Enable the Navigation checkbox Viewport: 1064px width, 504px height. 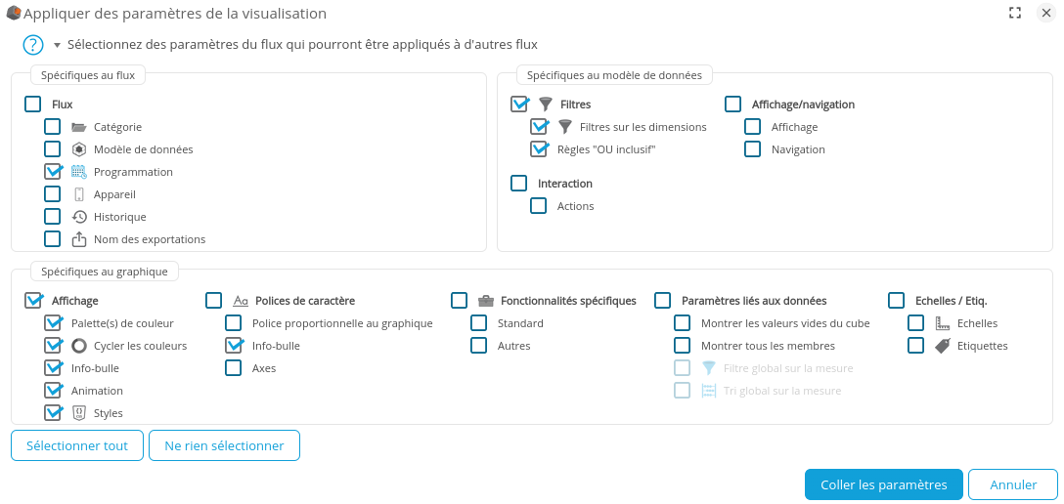coord(752,149)
